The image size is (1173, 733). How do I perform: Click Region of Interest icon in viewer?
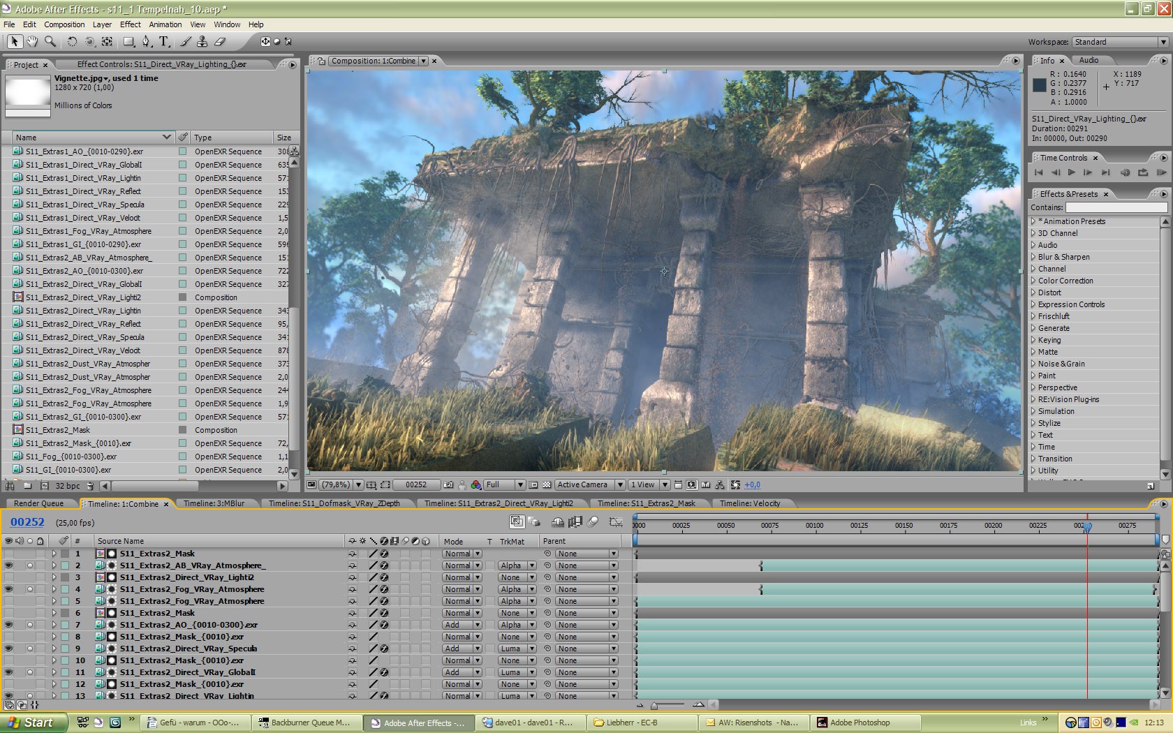[385, 484]
